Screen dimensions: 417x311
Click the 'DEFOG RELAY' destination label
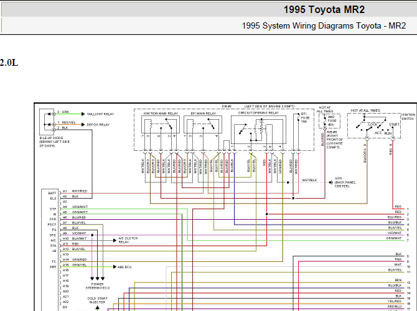(98, 125)
